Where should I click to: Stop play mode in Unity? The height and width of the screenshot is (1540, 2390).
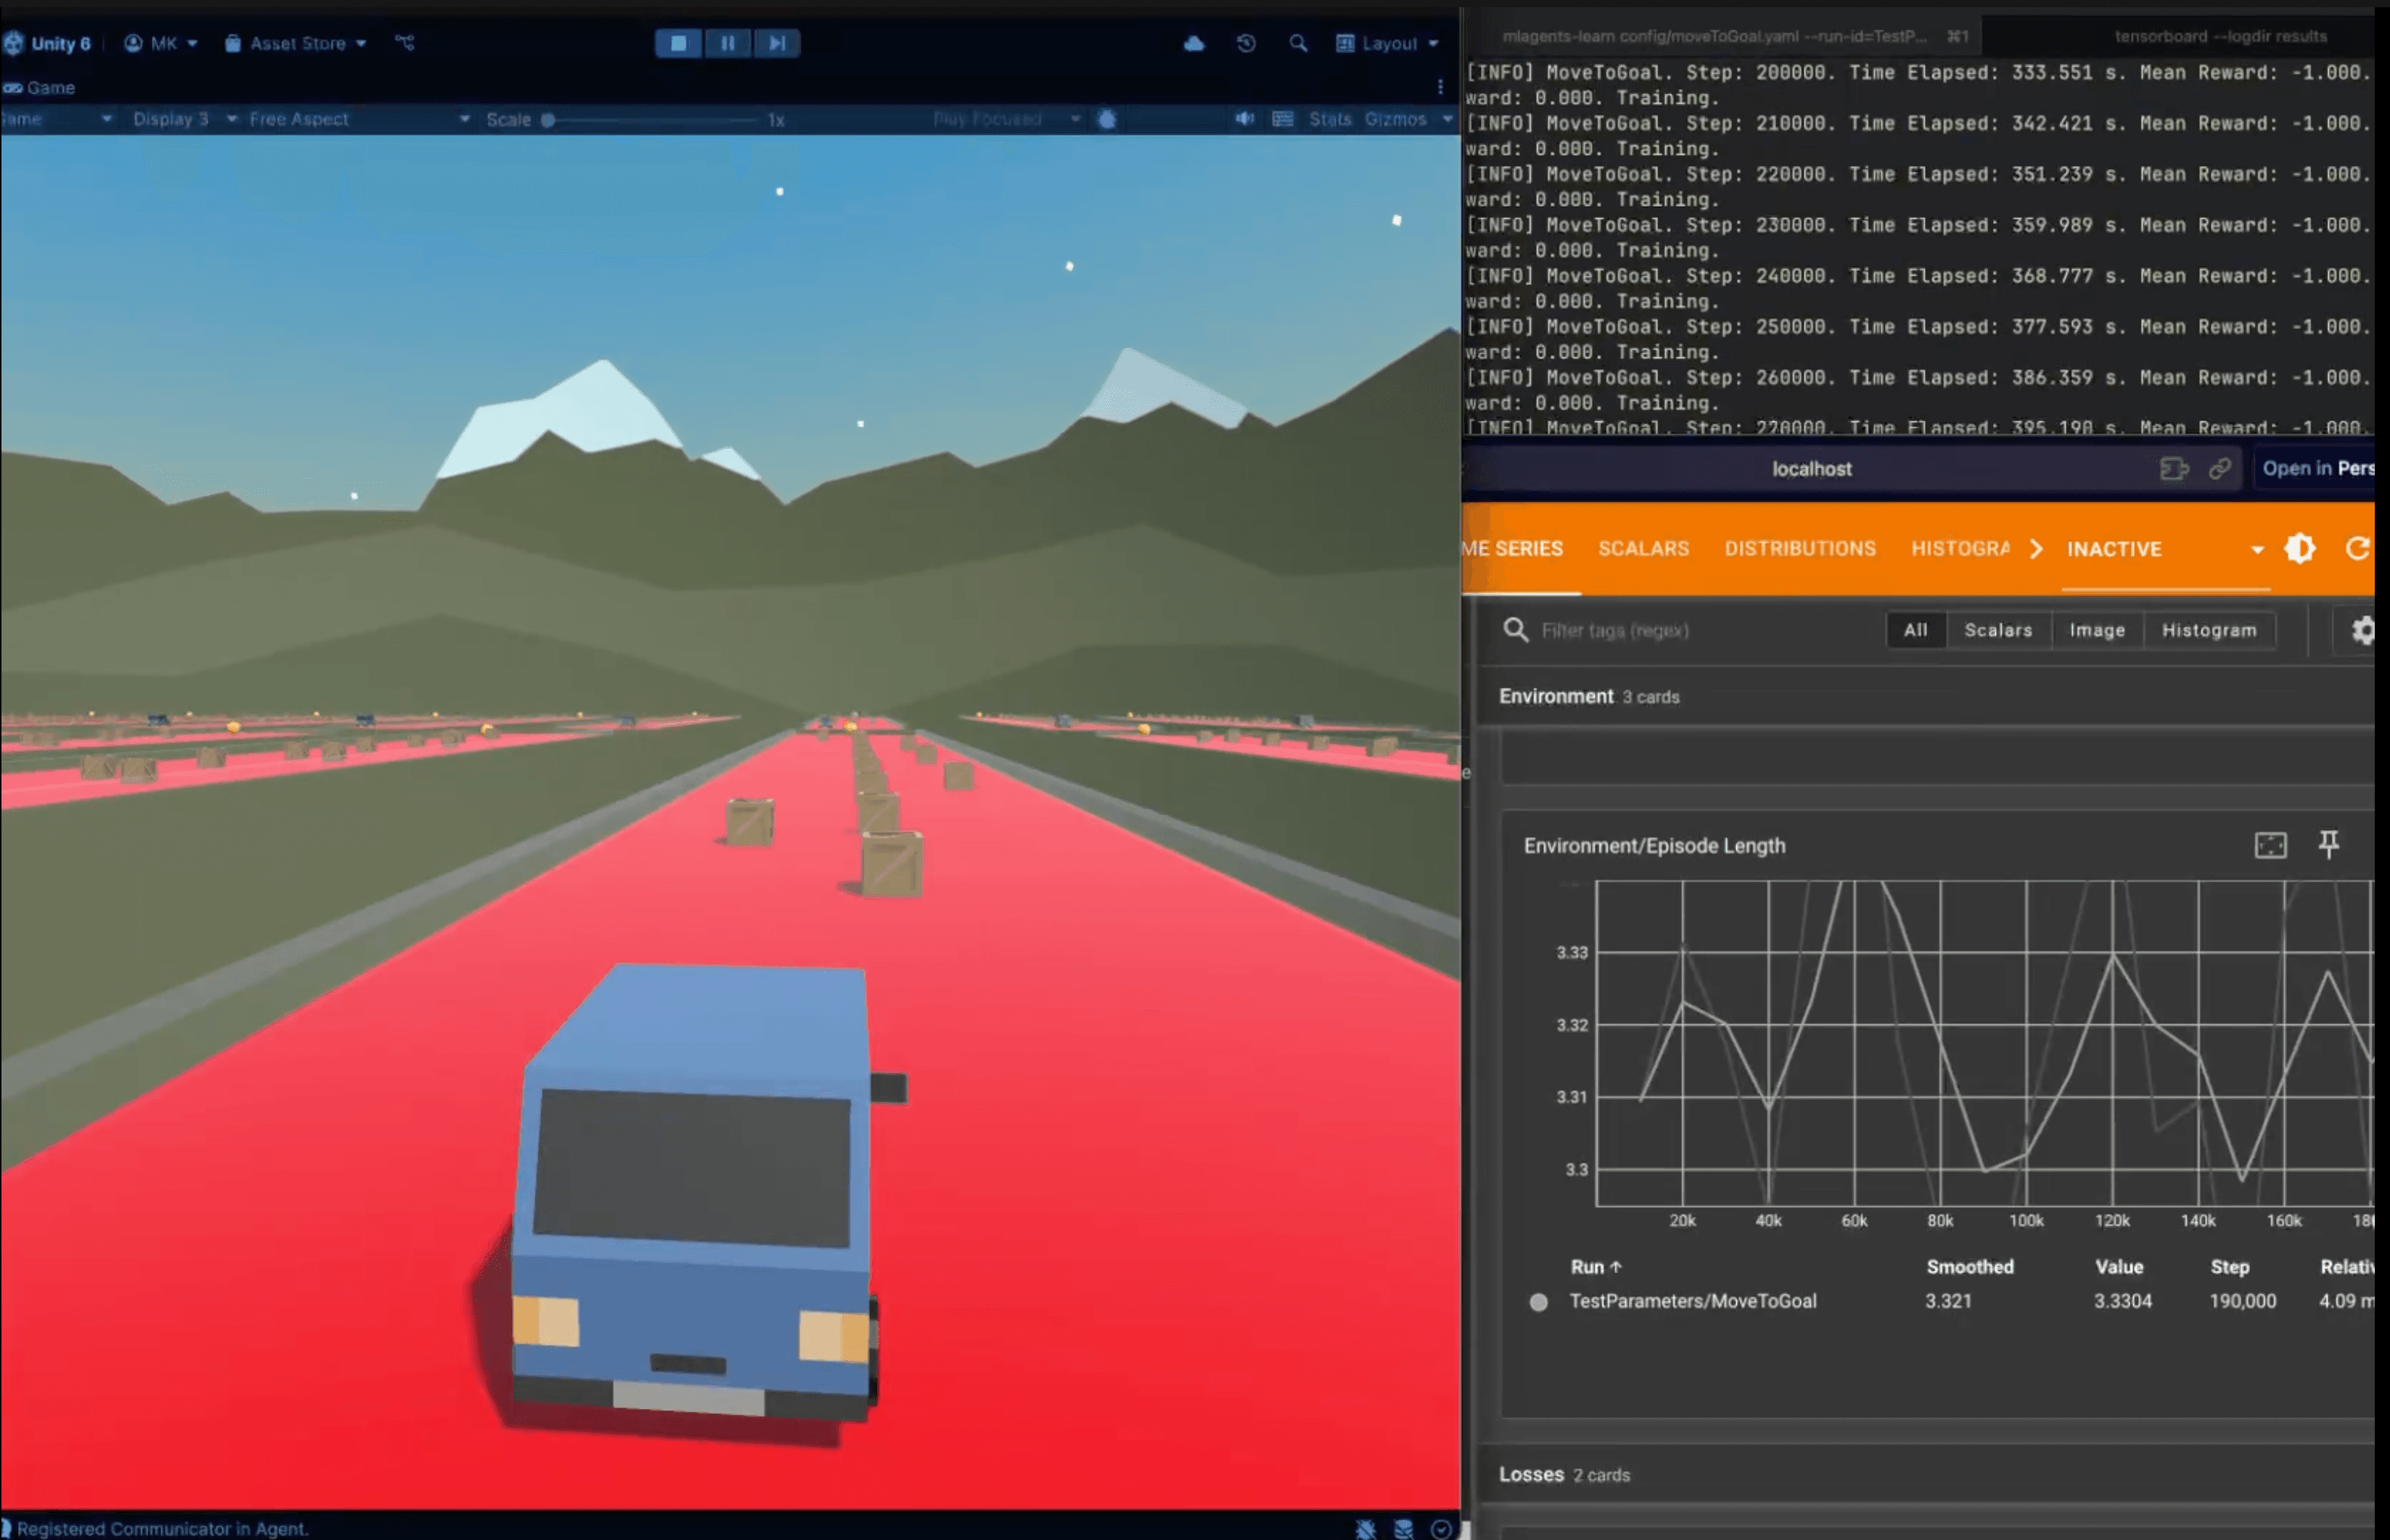coord(678,43)
